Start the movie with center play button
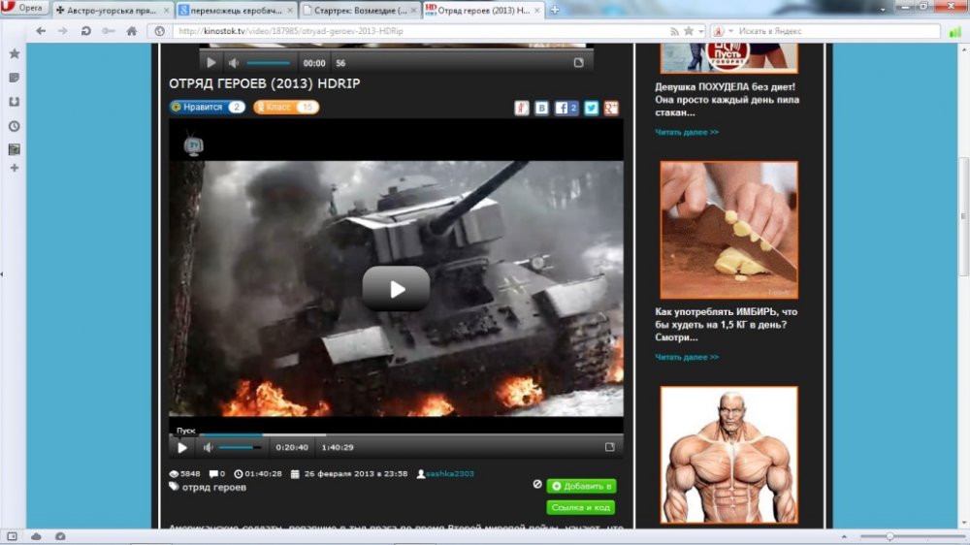 [396, 288]
